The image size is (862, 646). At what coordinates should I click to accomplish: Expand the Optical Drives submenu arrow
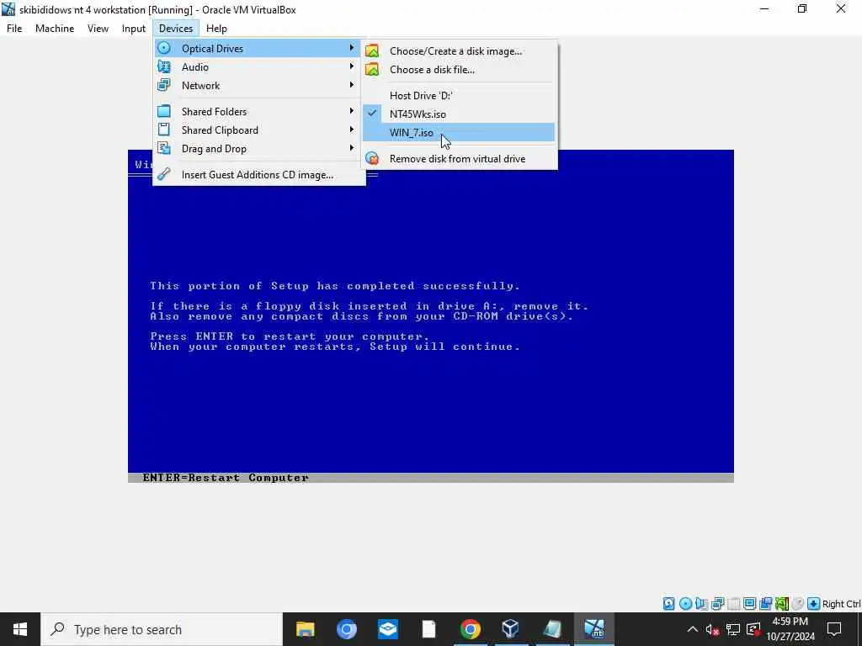click(x=351, y=48)
